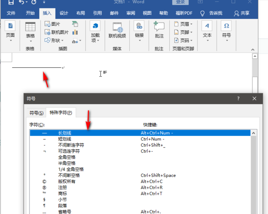Switch to the 设计 (Design) ribbon tab
The width and height of the screenshot is (268, 214).
tap(64, 13)
